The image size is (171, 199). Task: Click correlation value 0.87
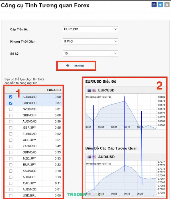[x=58, y=103]
